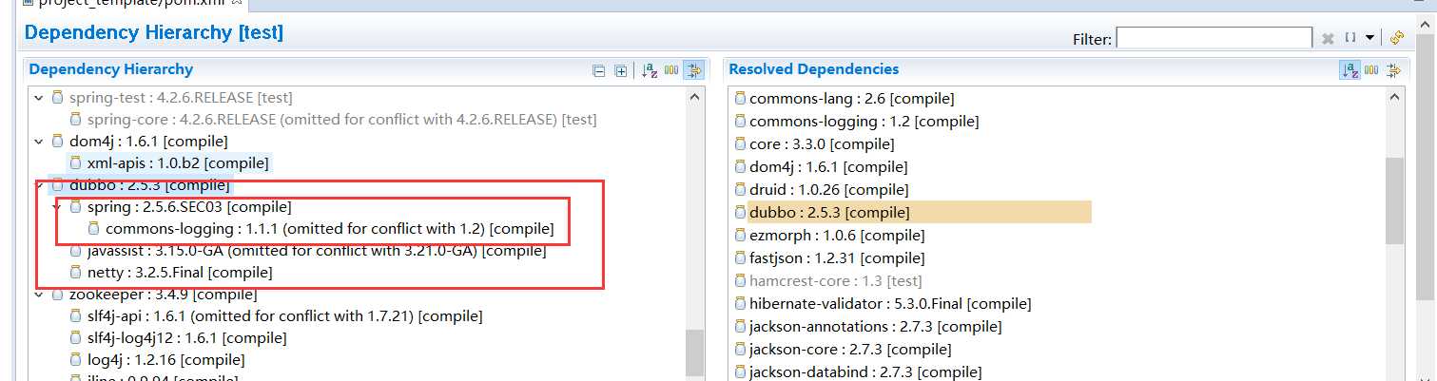Toggle alphabetical sort in Resolved Dependencies panel
Image resolution: width=1437 pixels, height=381 pixels.
(x=1350, y=70)
